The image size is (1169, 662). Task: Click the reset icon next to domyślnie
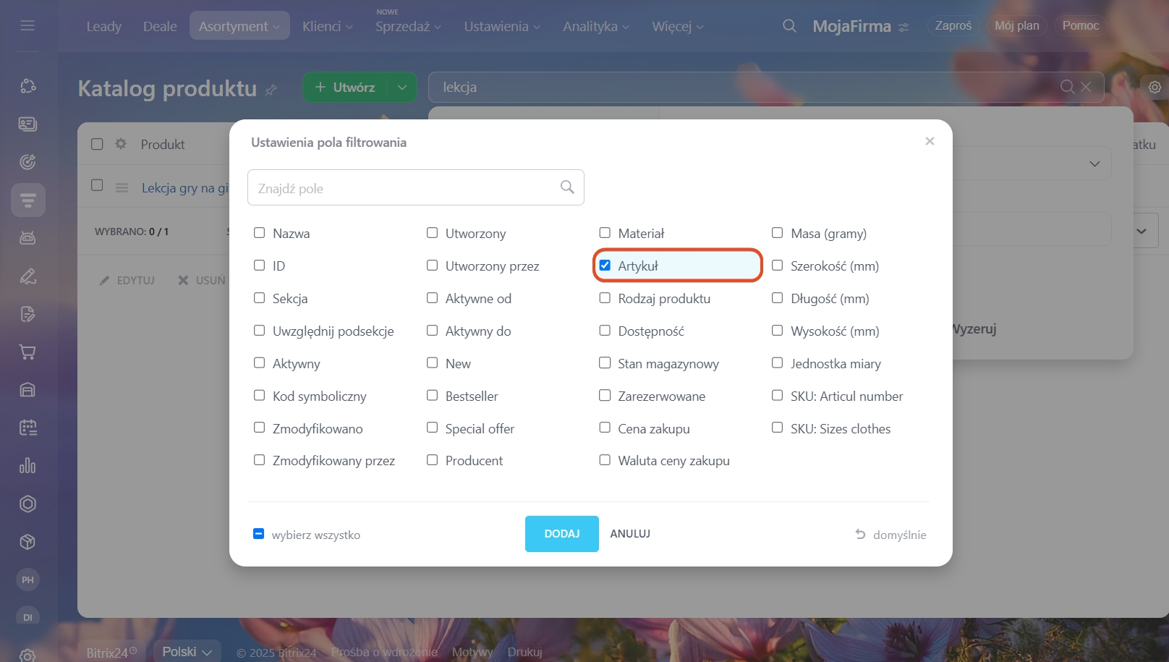[860, 535]
